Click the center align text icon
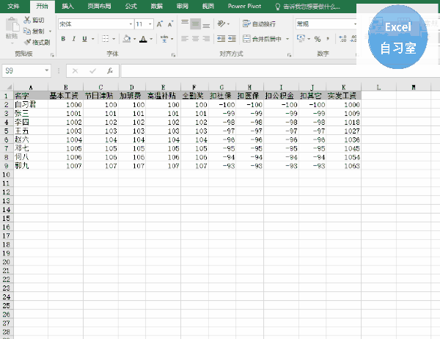440x339 pixels. point(195,39)
